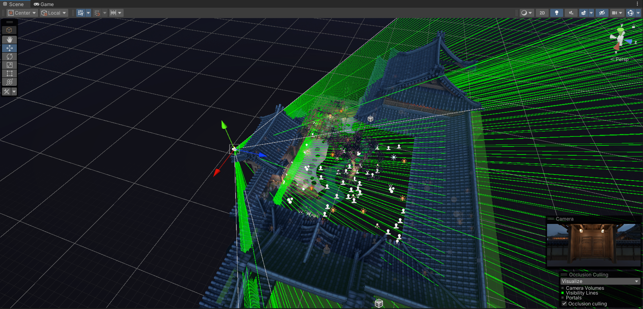Viewport: 643px width, 309px height.
Task: Open the Visualize dropdown in Occlusion Culling
Action: pyautogui.click(x=600, y=281)
